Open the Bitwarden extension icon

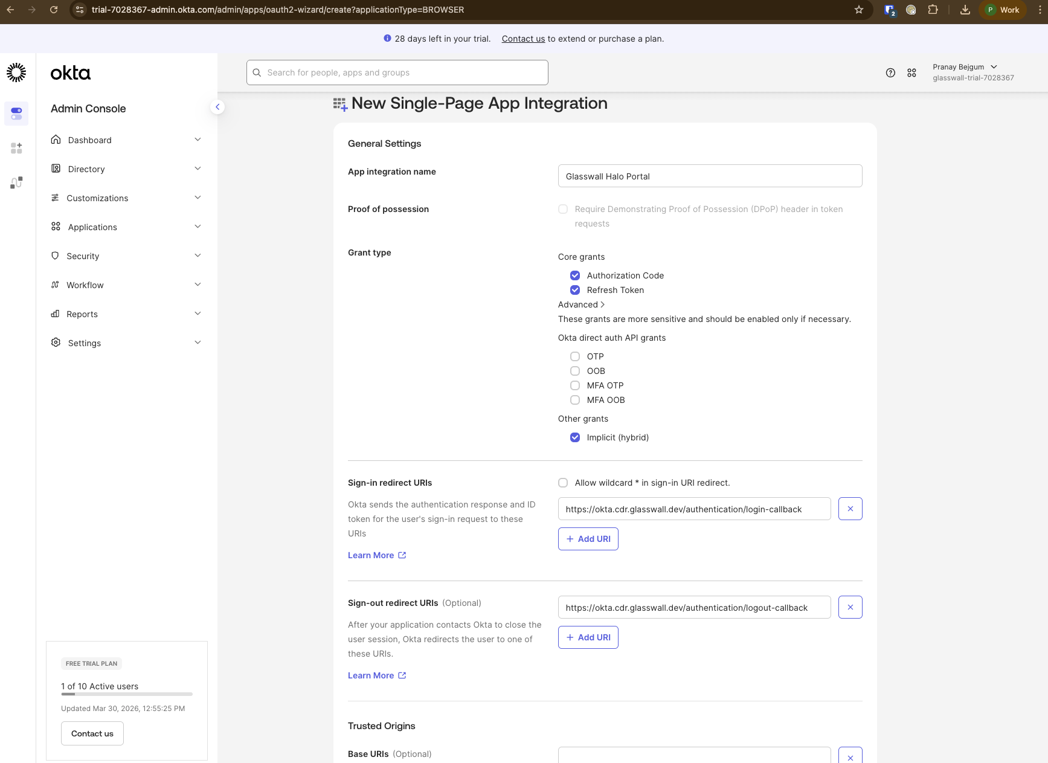click(x=890, y=10)
